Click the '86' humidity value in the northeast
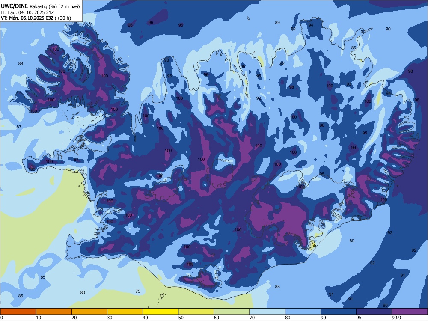428x321 pixels. tap(354, 48)
